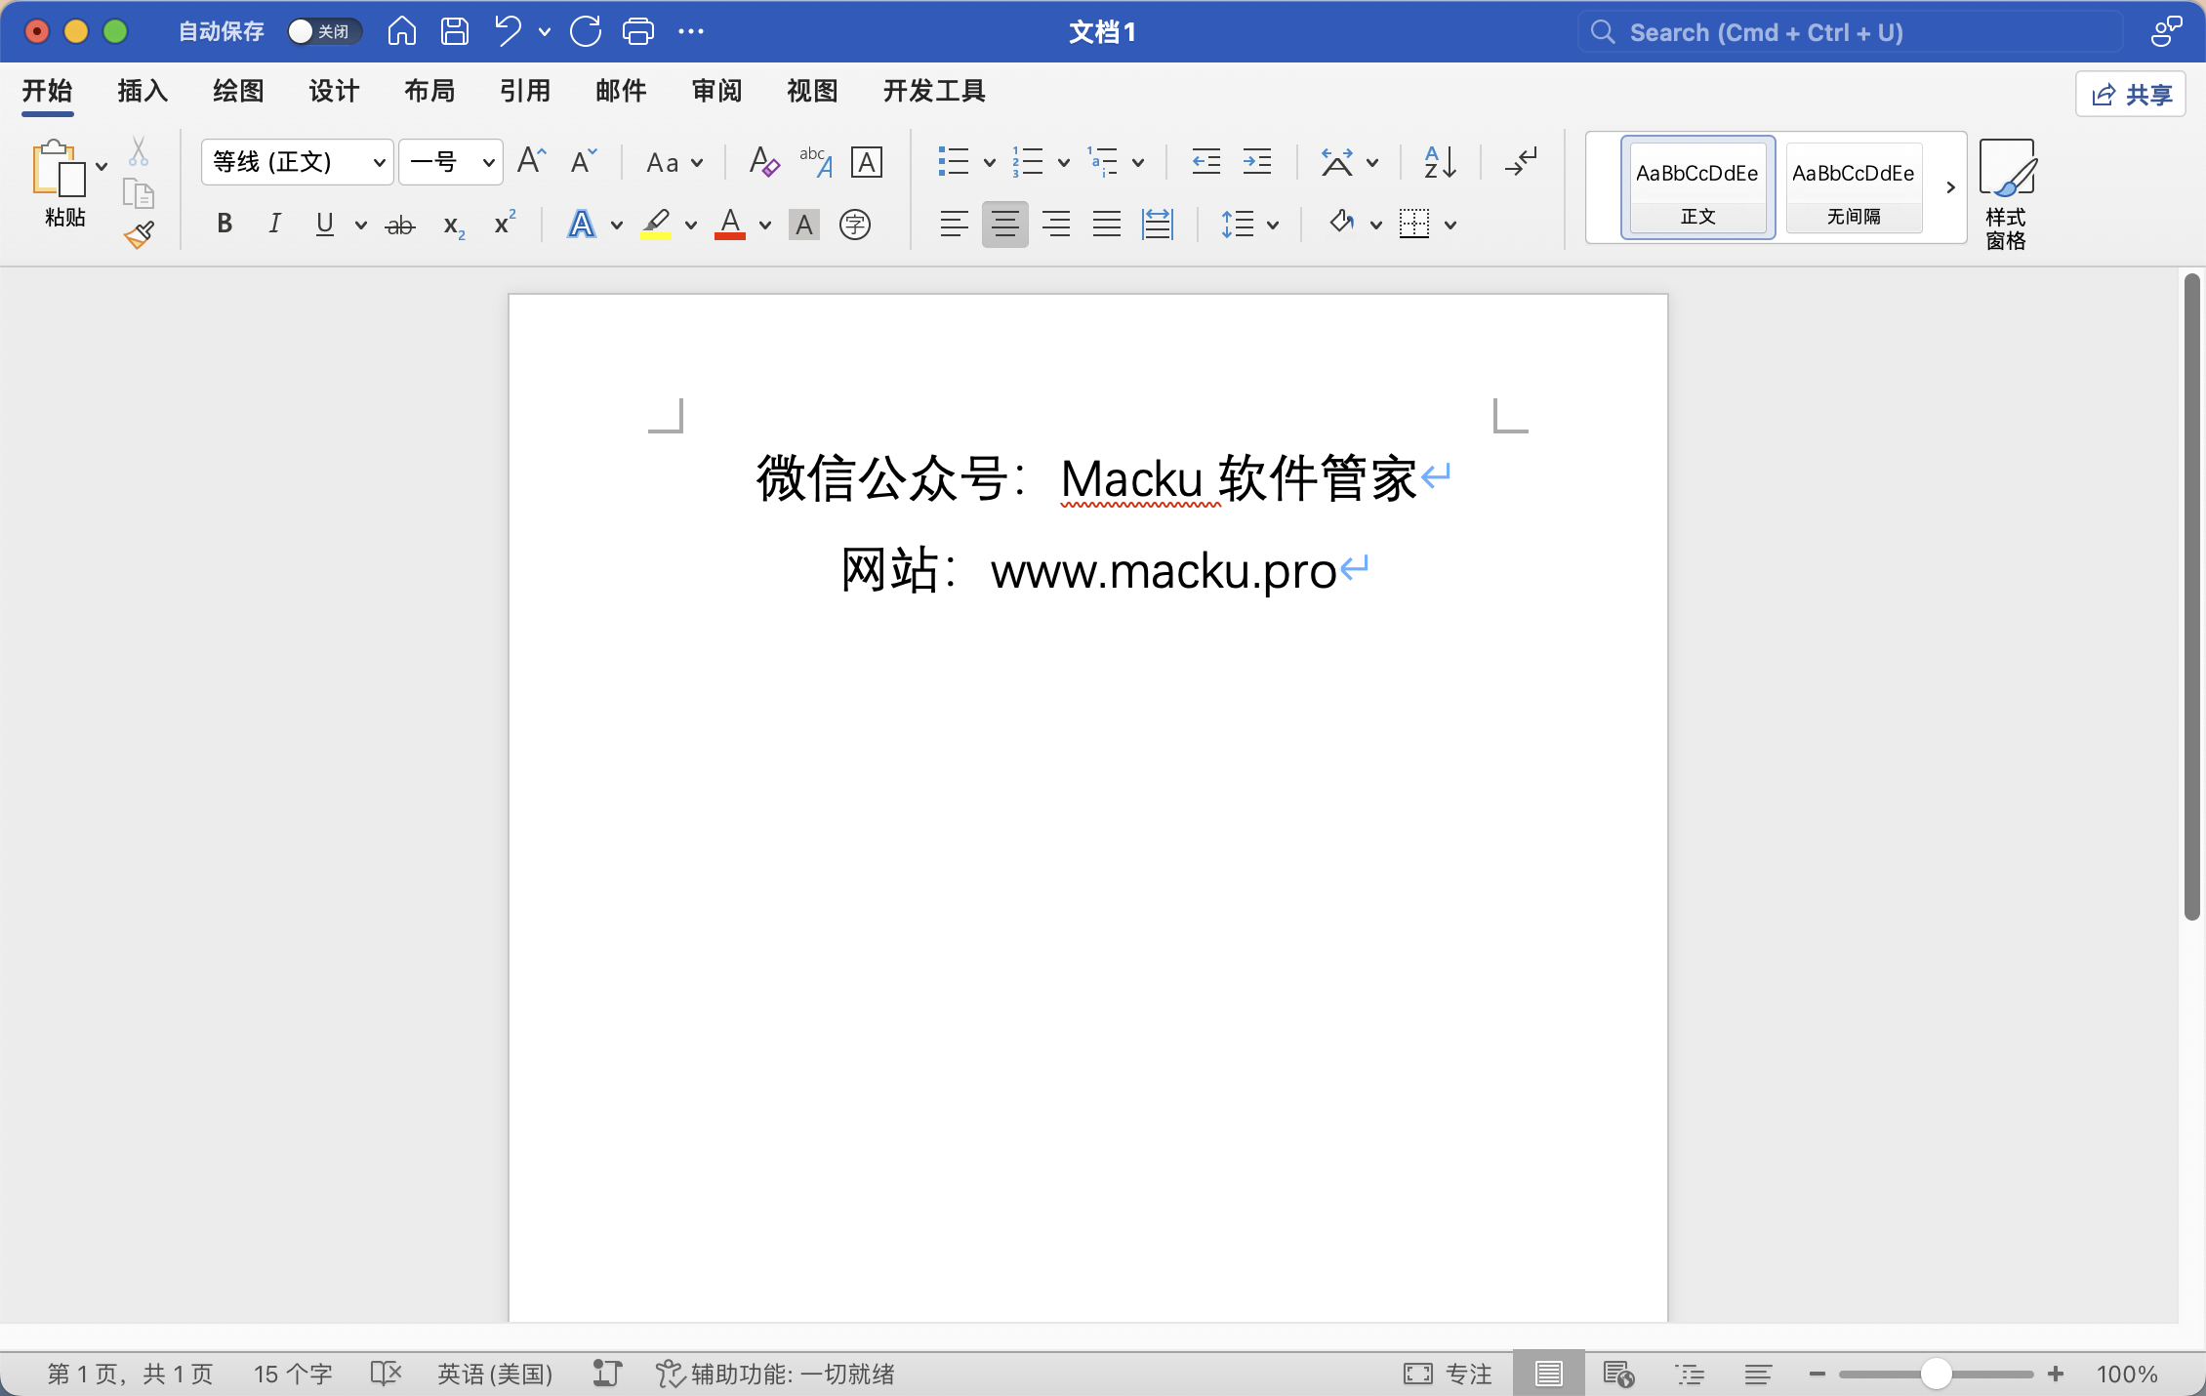Screen dimensions: 2206x1396
Task: Toggle bold formatting
Action: point(225,225)
